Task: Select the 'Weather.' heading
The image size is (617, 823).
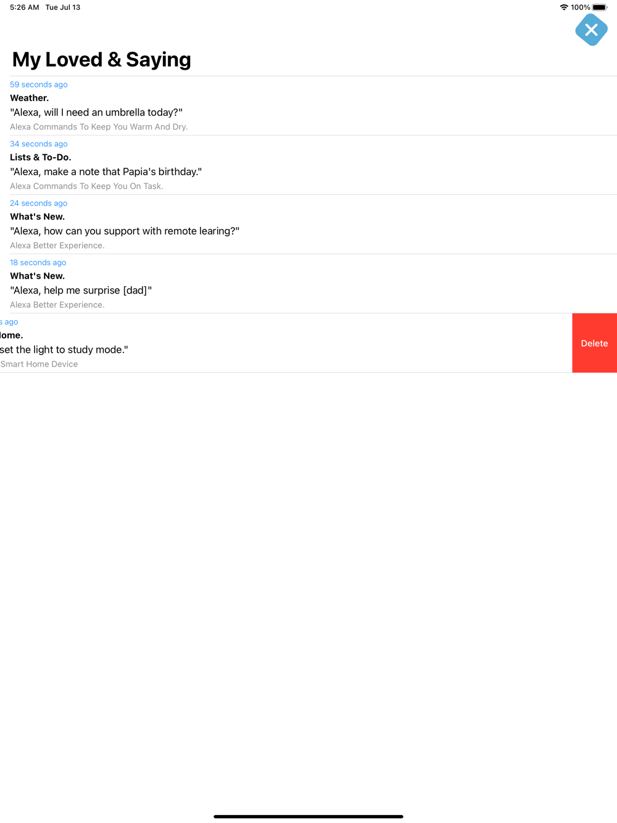Action: coord(29,98)
